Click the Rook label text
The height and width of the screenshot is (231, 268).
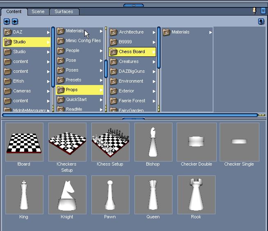pyautogui.click(x=196, y=217)
